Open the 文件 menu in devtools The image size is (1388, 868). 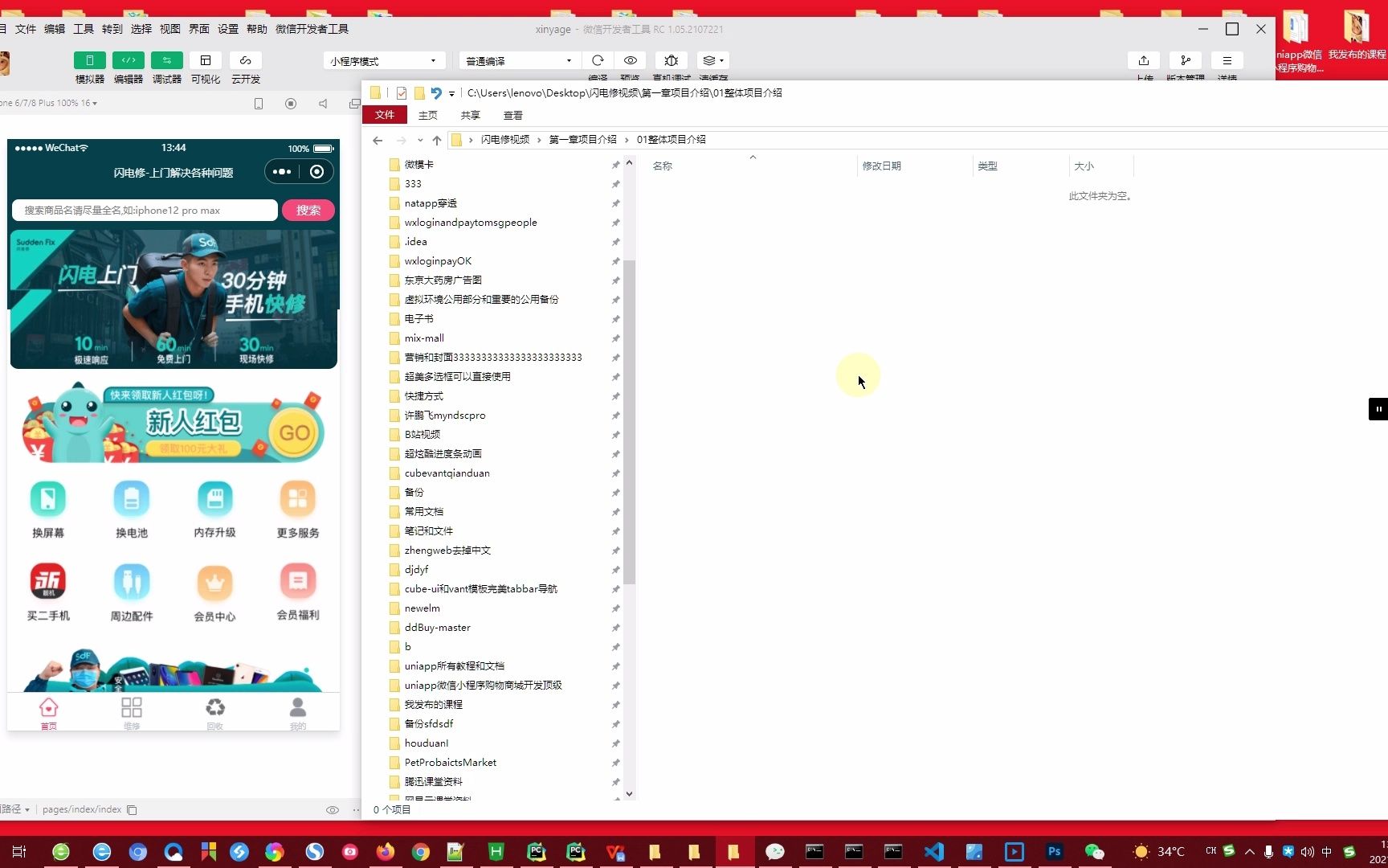(x=26, y=29)
